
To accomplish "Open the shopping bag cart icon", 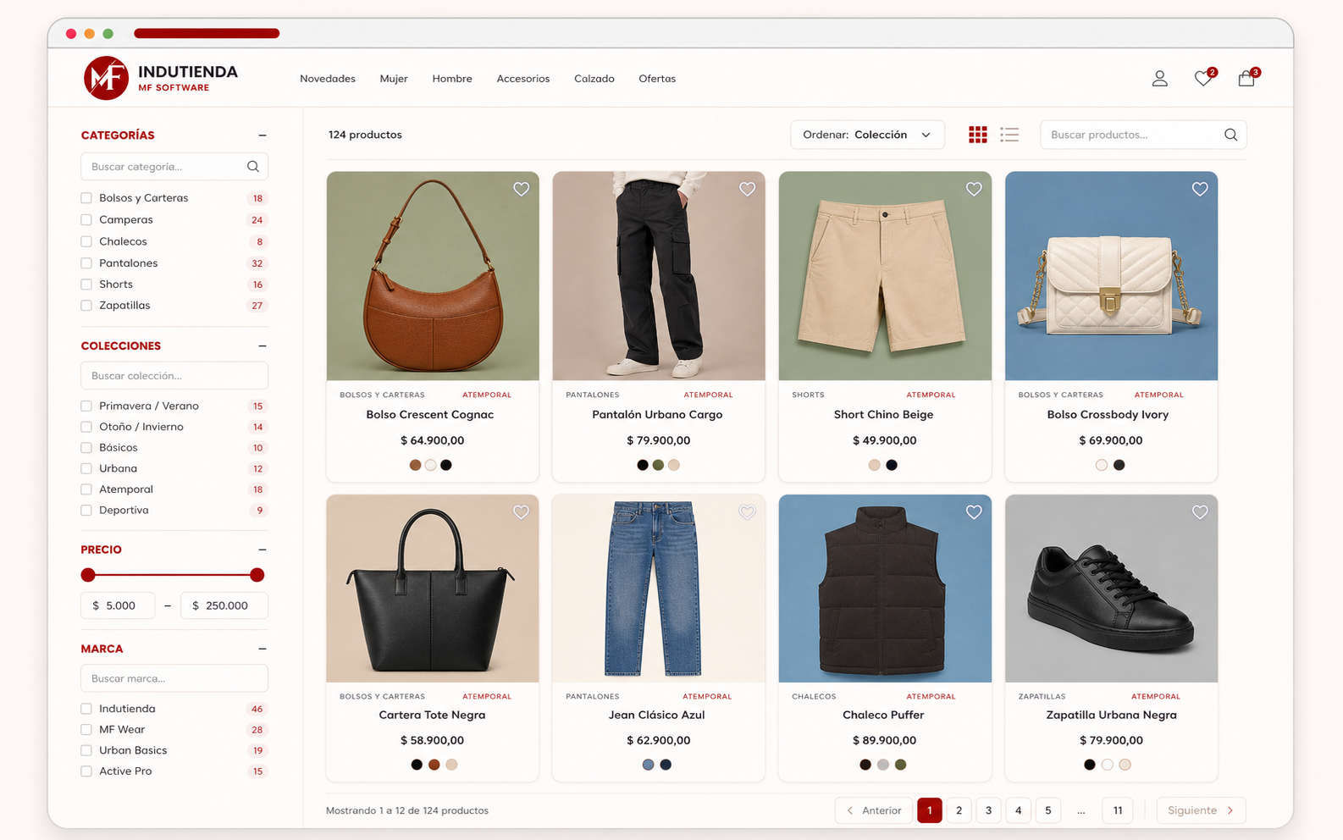I will (1246, 79).
